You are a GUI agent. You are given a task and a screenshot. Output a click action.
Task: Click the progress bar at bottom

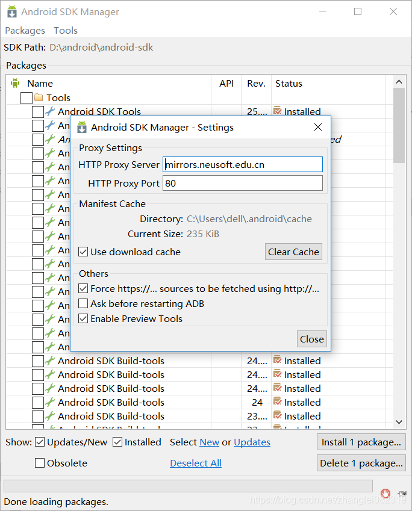(188, 486)
